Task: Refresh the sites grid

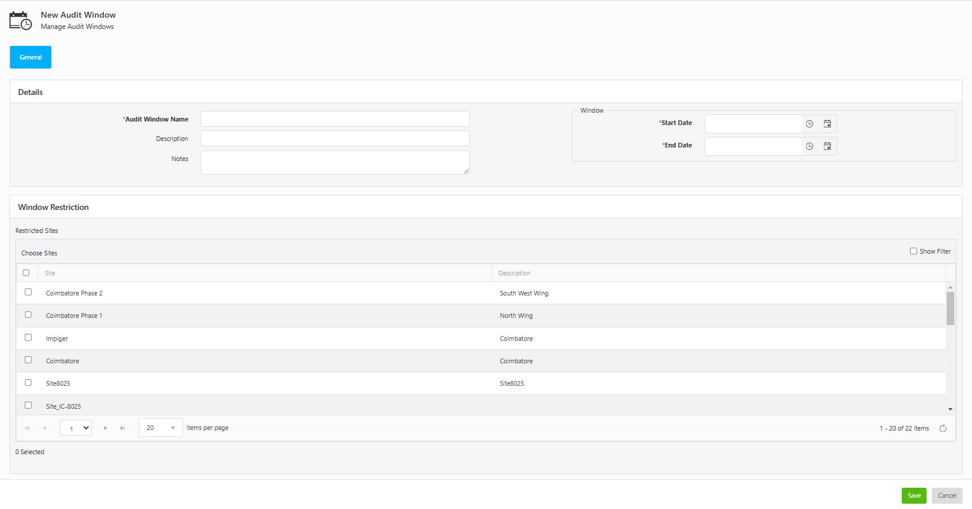Action: click(942, 428)
